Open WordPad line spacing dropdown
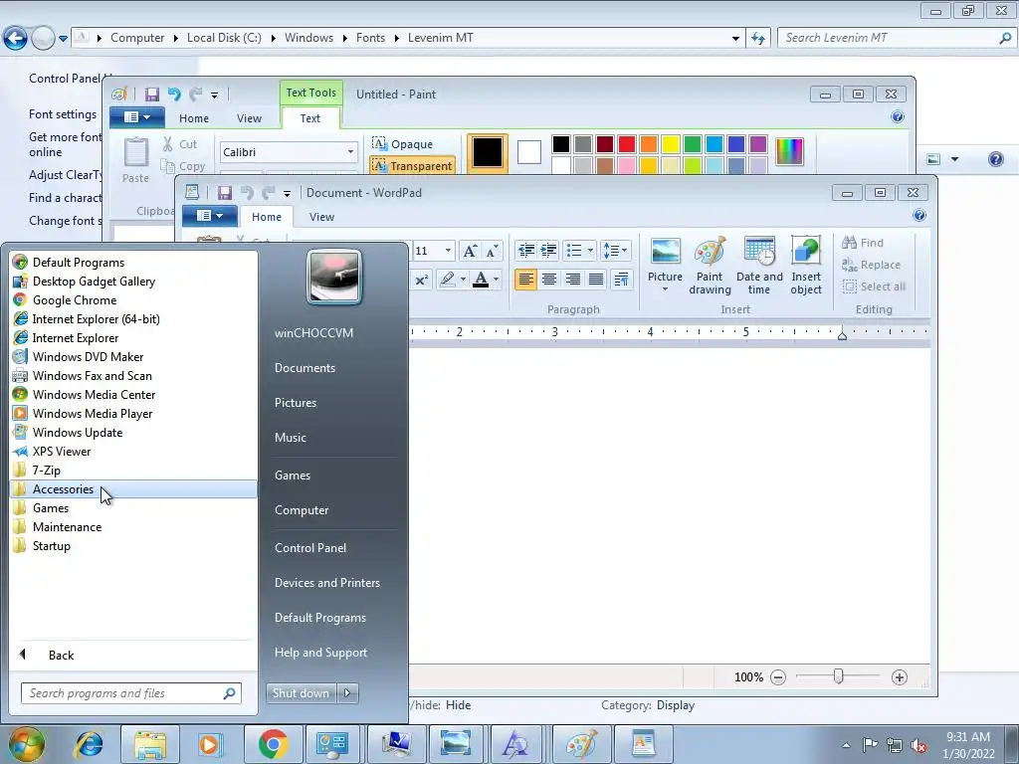This screenshot has width=1019, height=764. [615, 250]
